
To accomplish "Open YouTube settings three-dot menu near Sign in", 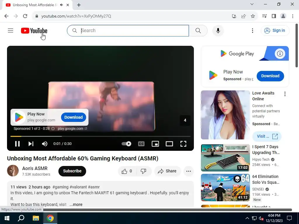I will coord(253,30).
